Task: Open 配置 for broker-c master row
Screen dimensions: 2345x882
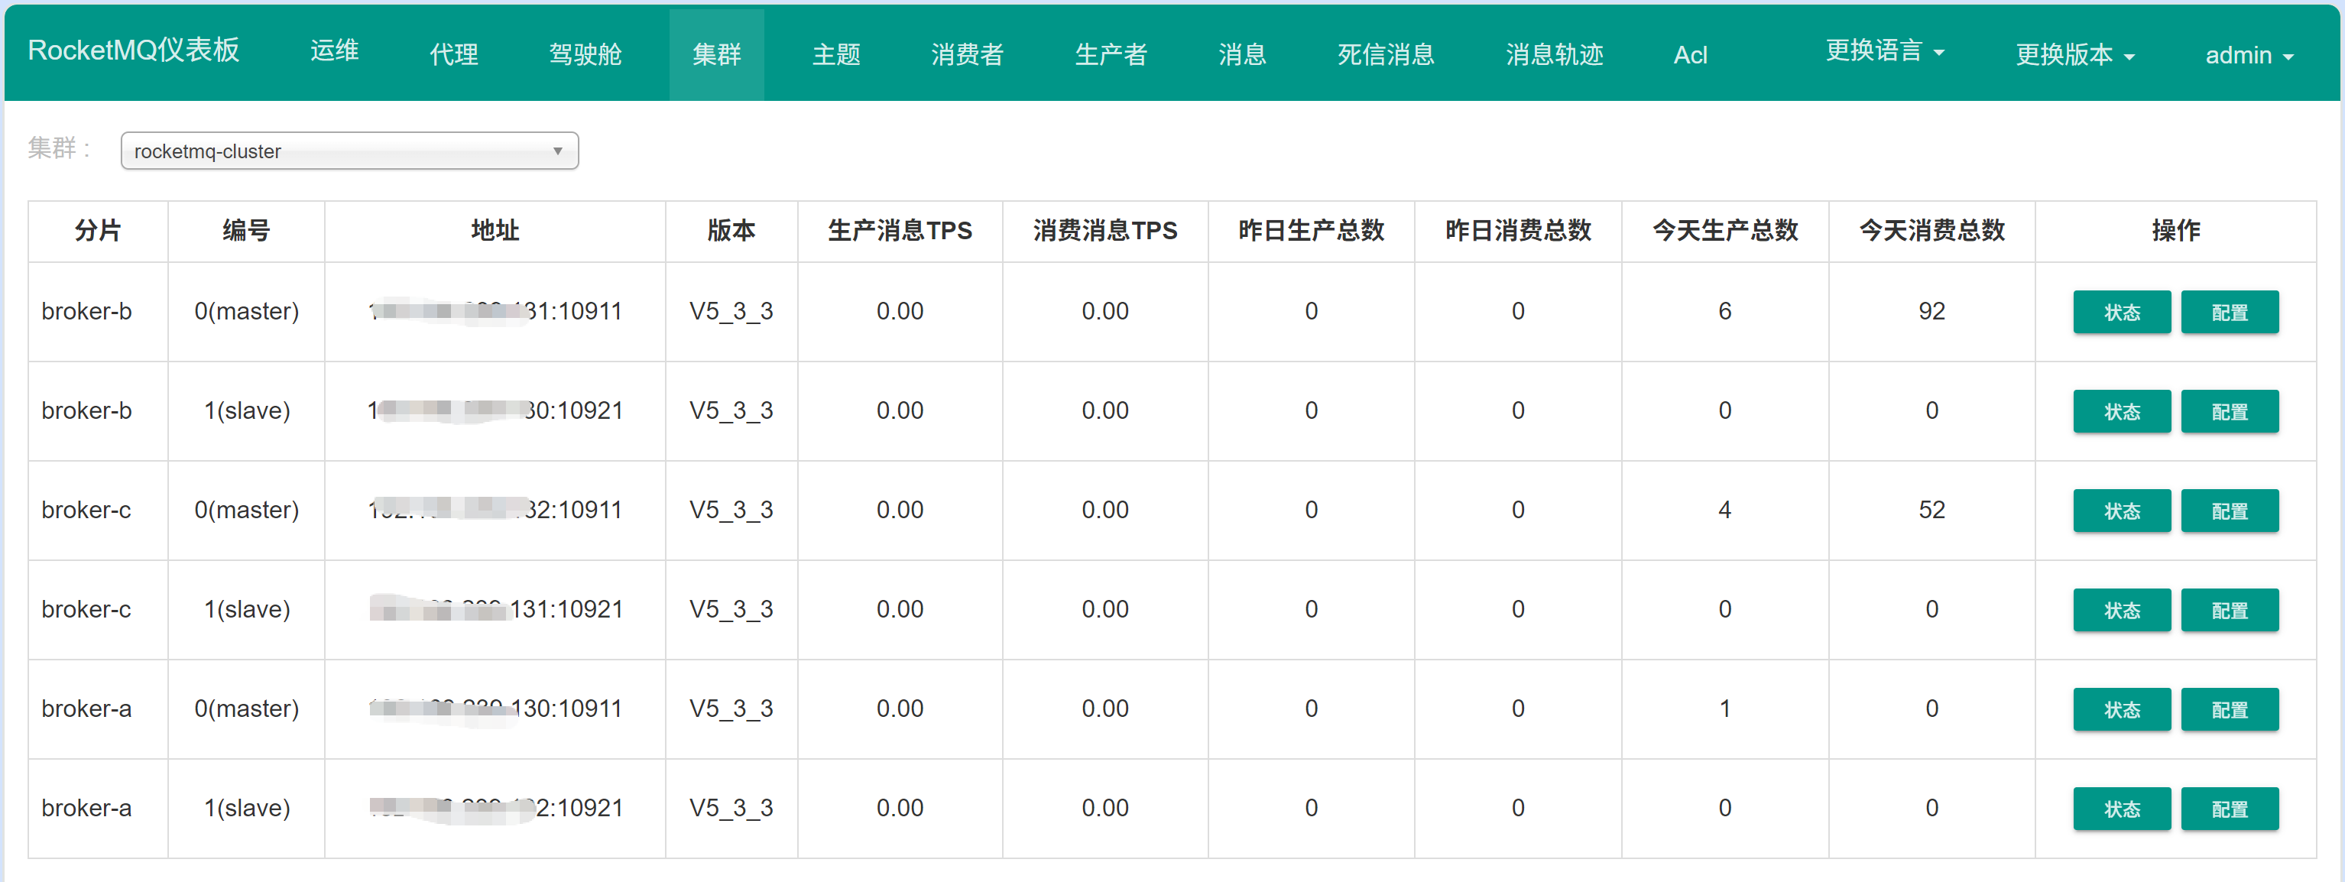Action: point(2229,511)
